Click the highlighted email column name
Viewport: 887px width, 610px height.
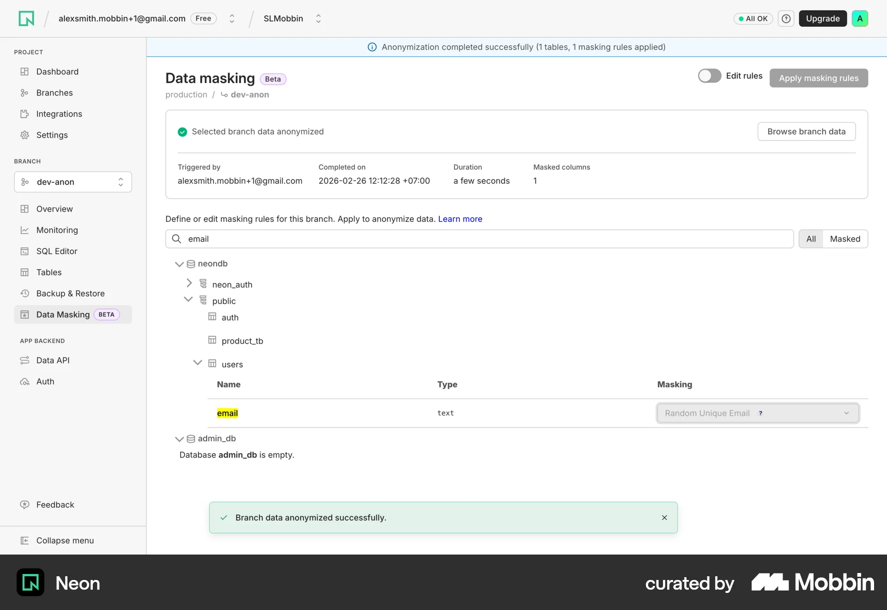(x=227, y=413)
